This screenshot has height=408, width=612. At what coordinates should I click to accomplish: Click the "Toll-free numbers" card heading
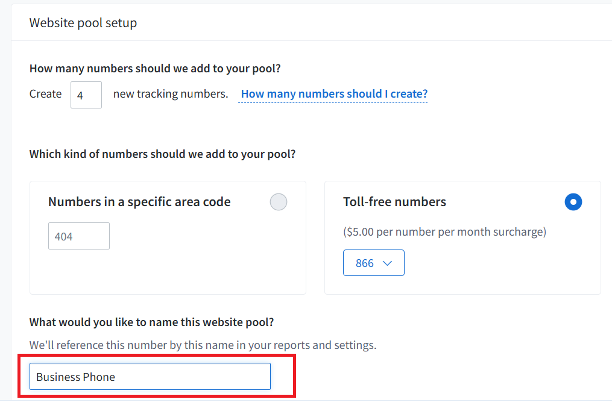coord(394,202)
